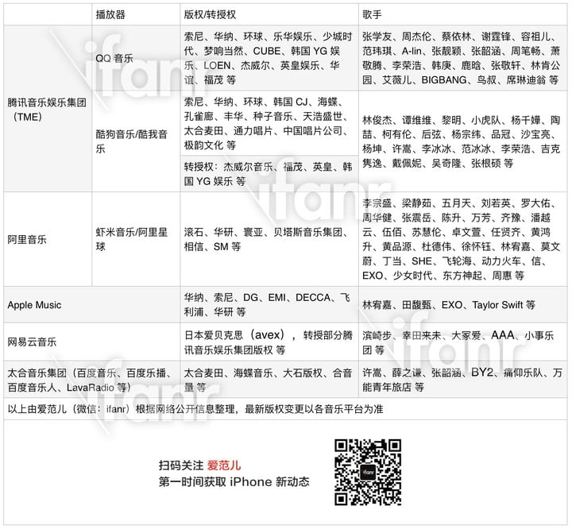Select the '酷狗音乐/酷我音乐' cell
This screenshot has width=572, height=529.
[x=136, y=141]
